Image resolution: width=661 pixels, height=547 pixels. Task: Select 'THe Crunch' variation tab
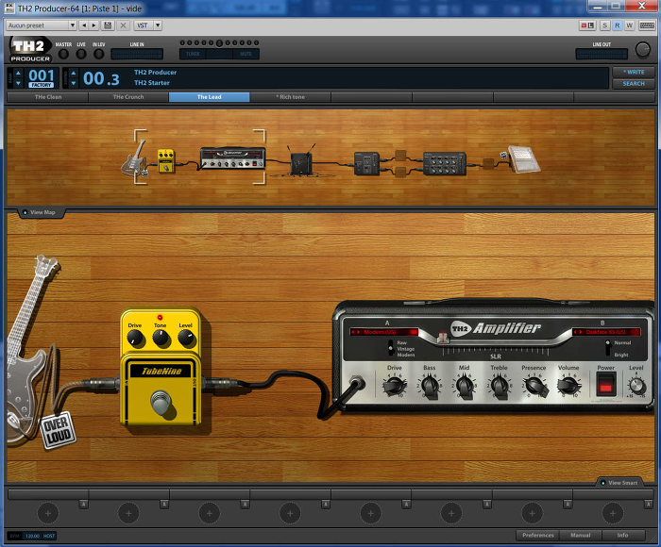coord(128,97)
